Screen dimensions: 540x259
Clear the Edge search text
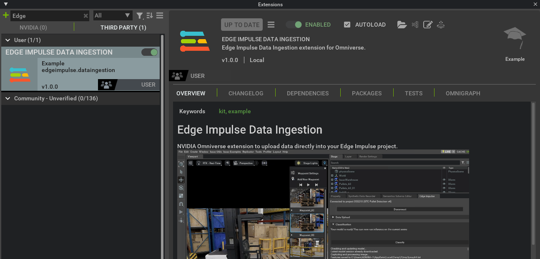coord(85,16)
